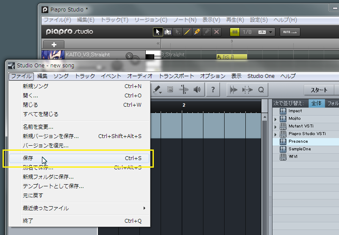Open Piapro Studio ファイル(F) menu
Image resolution: width=339 pixels, height=235 pixels.
pyautogui.click(x=58, y=20)
